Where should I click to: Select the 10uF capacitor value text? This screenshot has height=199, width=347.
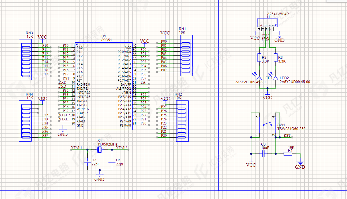[265, 148]
